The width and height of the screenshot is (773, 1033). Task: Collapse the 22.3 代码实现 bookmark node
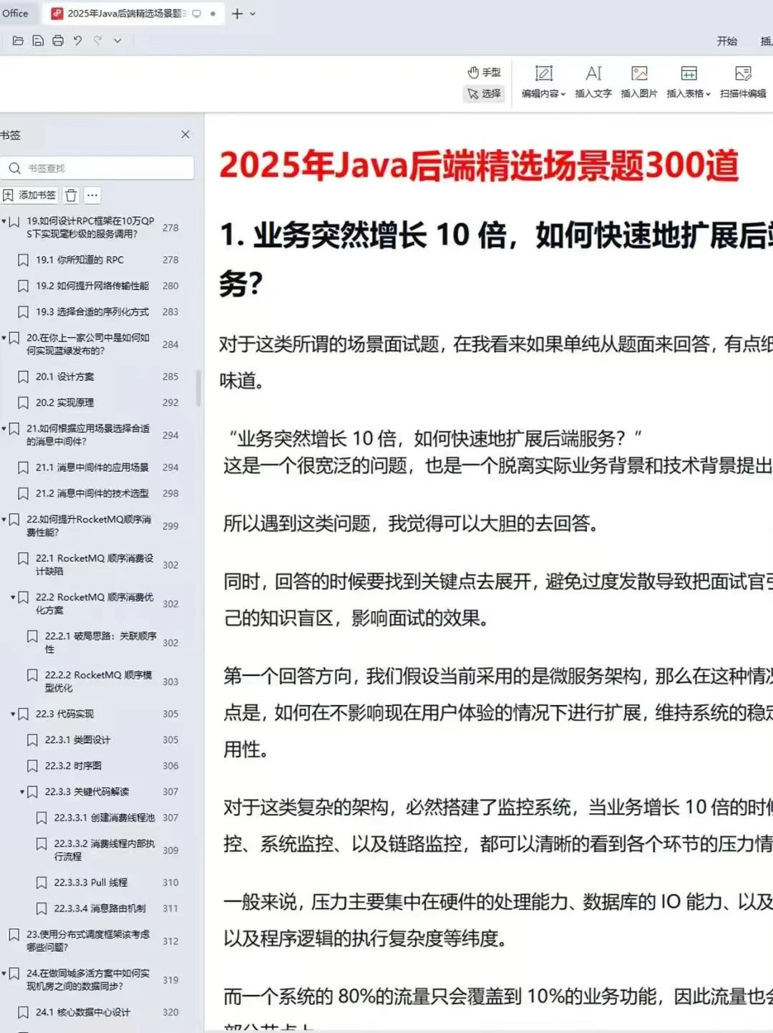tap(11, 714)
